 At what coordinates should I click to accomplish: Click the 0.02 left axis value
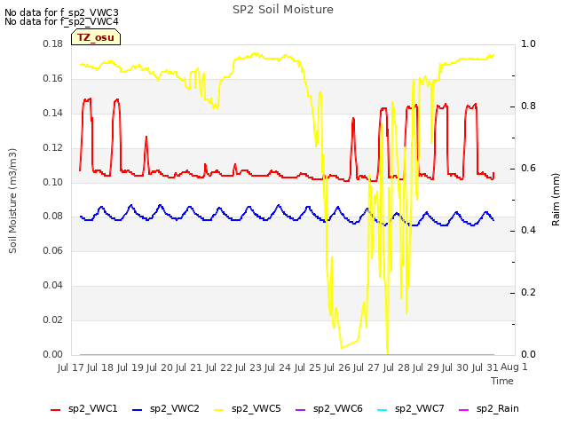click(53, 319)
